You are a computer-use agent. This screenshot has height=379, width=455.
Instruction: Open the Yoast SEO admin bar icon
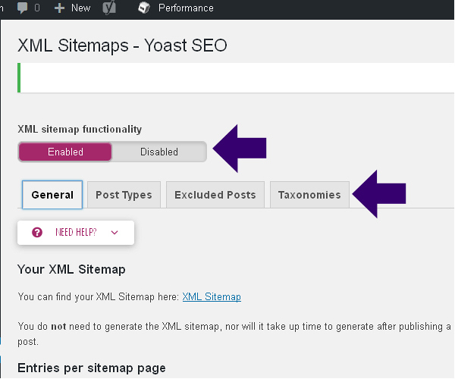(109, 8)
